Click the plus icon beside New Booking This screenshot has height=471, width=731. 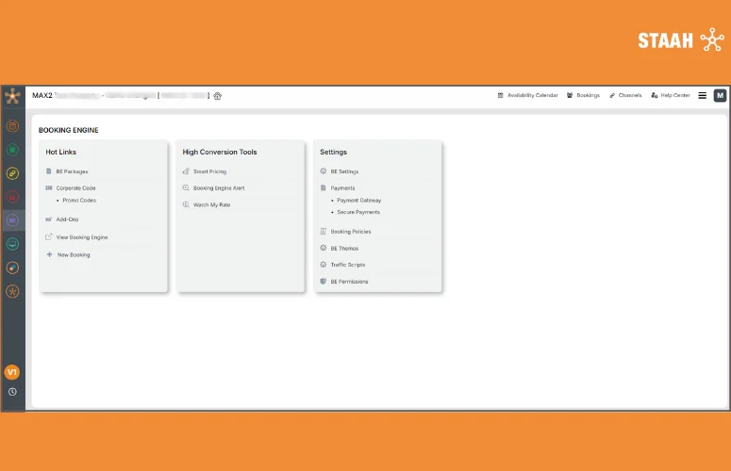point(49,254)
